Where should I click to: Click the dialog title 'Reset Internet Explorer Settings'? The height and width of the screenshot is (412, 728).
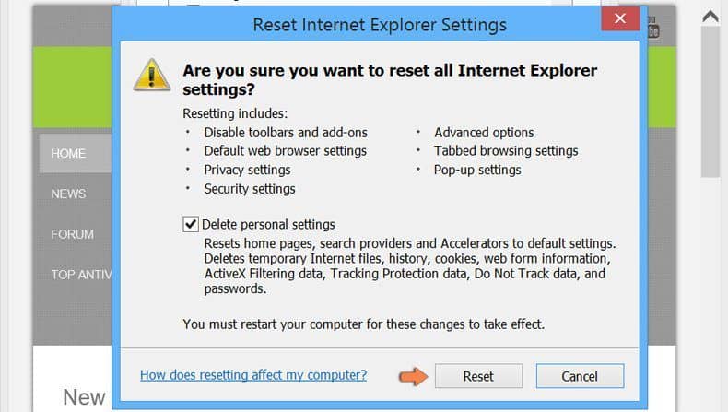click(380, 25)
